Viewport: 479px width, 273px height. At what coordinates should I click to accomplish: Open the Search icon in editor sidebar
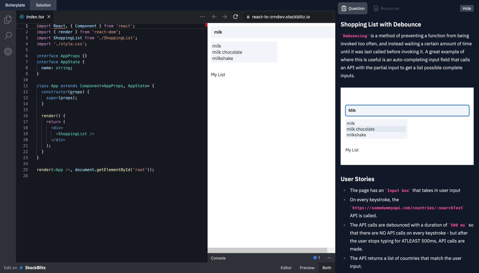pos(8,36)
